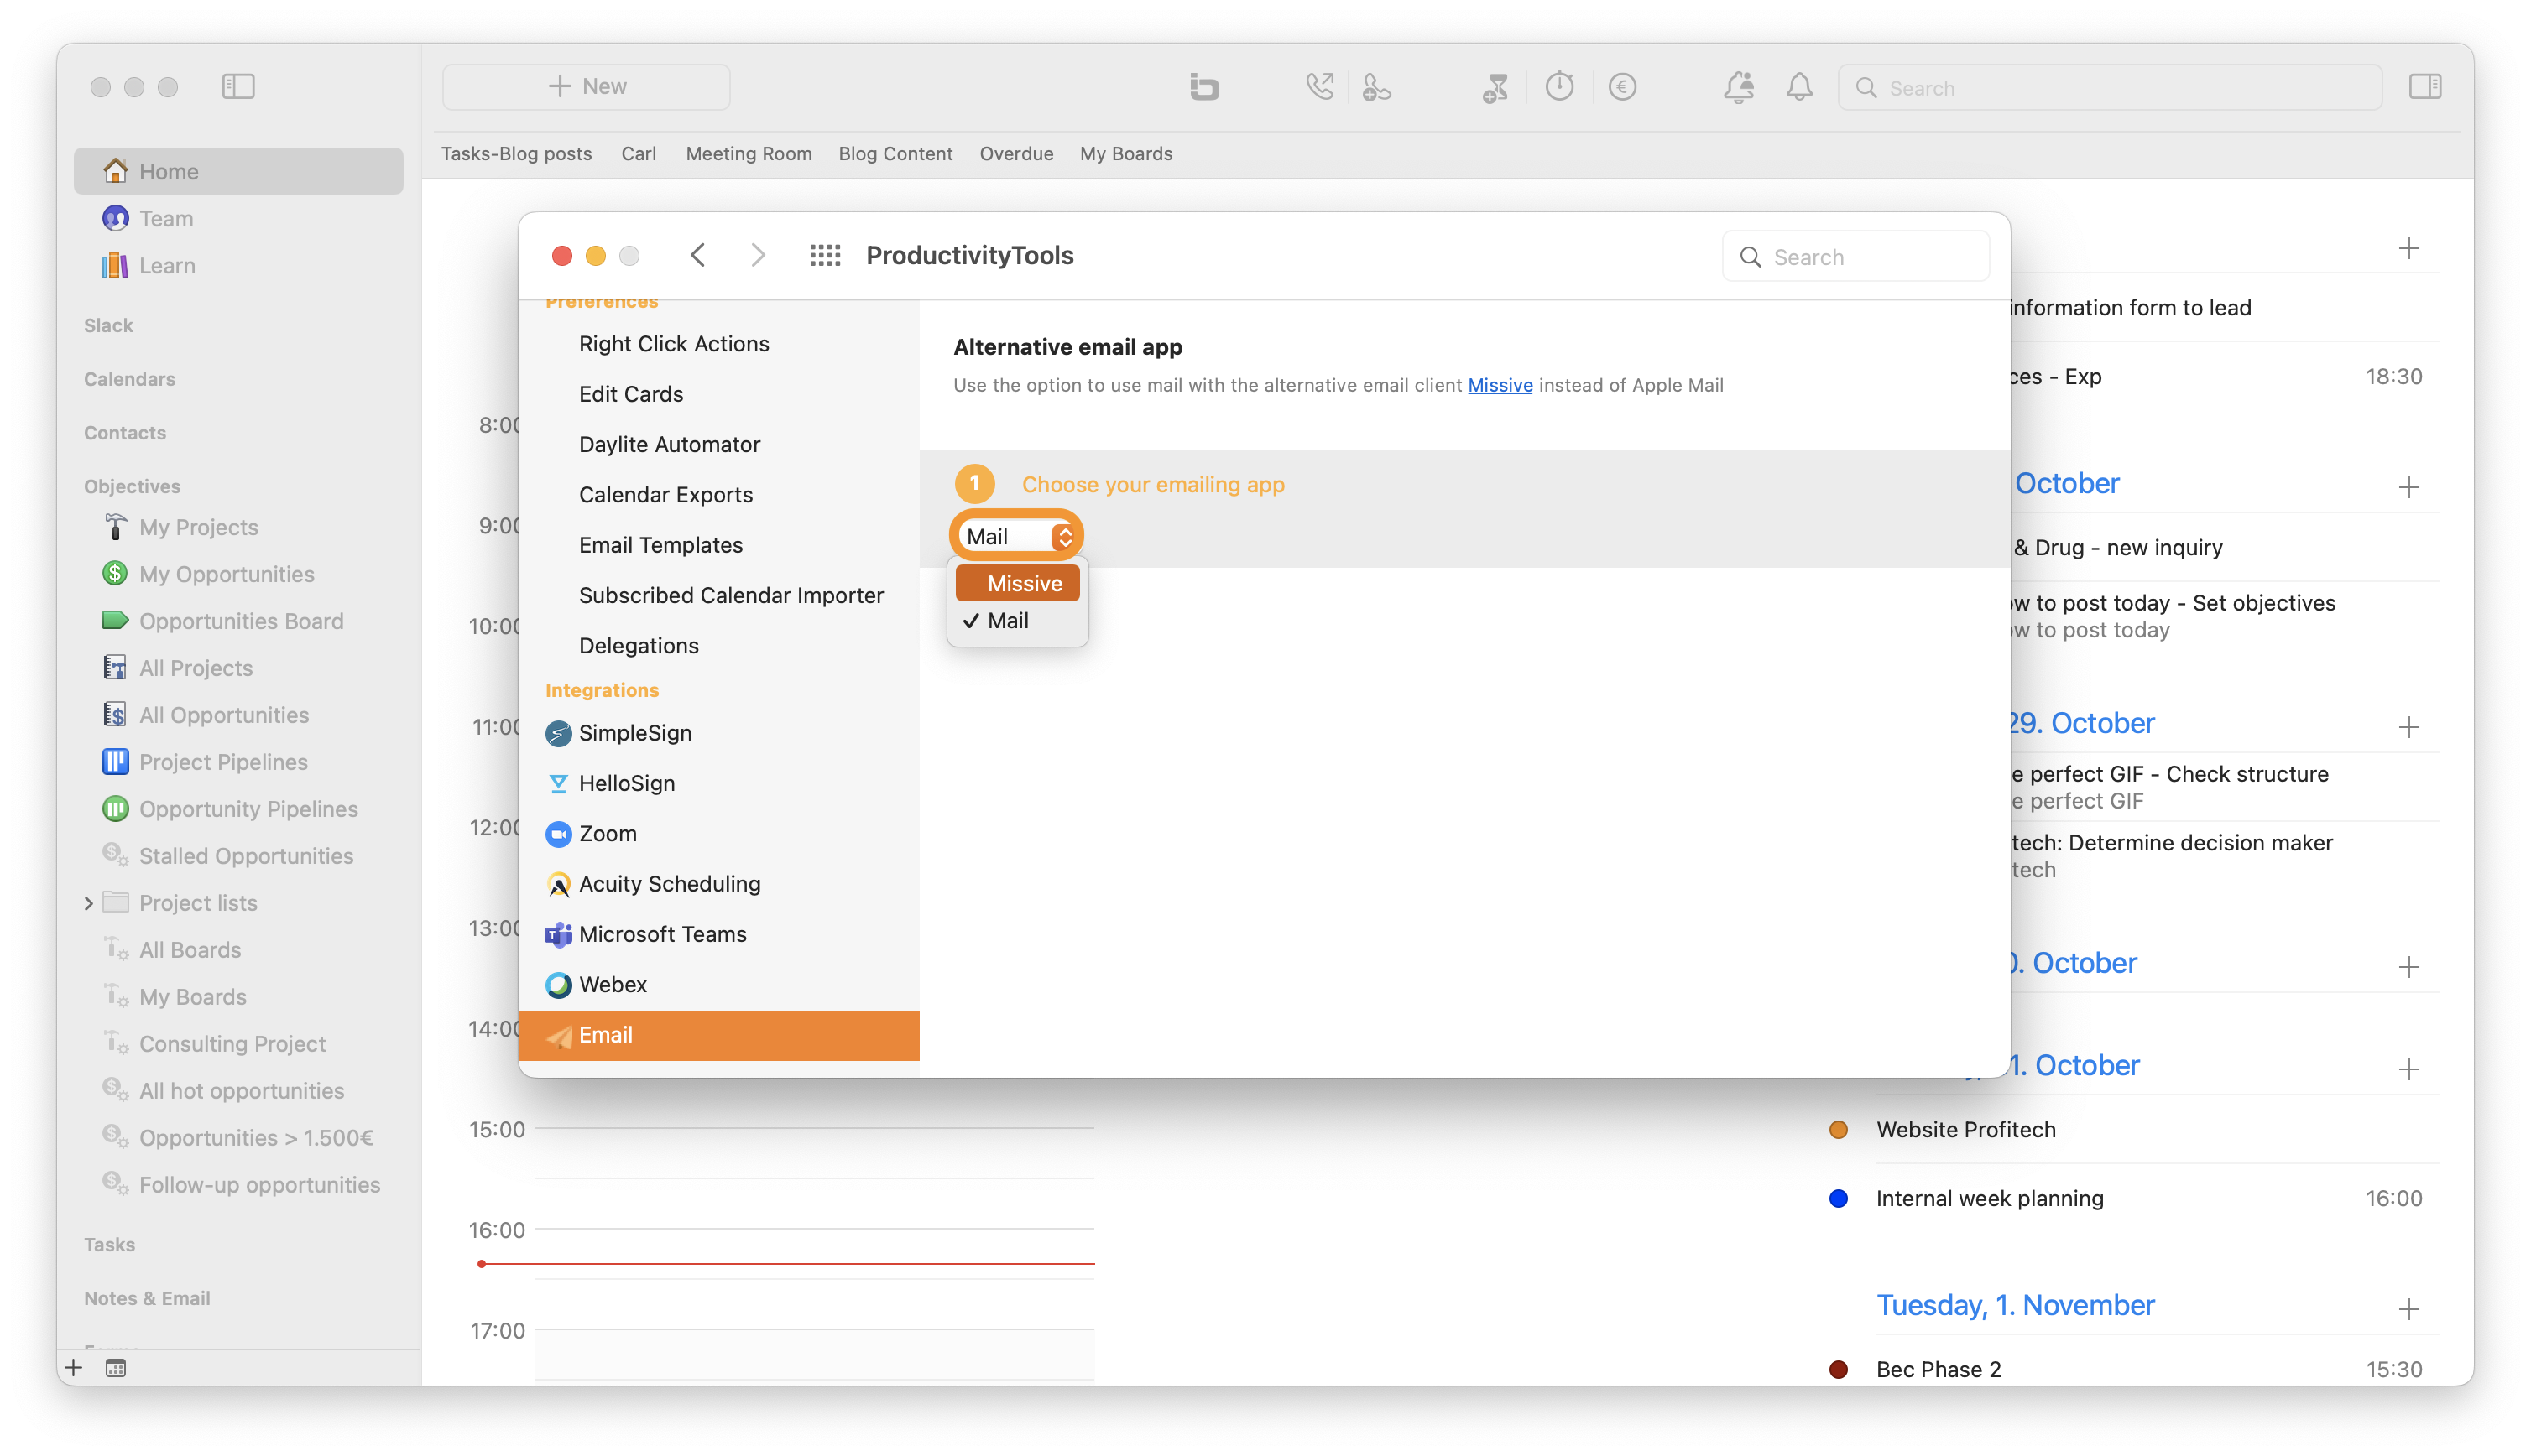Image resolution: width=2531 pixels, height=1456 pixels.
Task: Open Acuity Scheduling integration
Action: (718, 884)
